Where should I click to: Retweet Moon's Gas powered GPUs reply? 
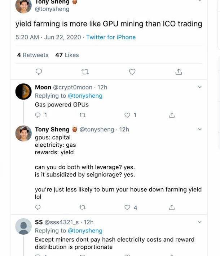82,115
